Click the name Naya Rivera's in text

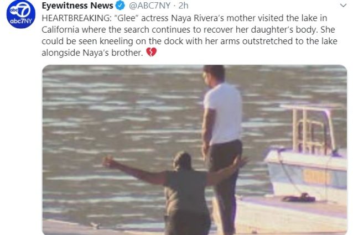pos(198,18)
